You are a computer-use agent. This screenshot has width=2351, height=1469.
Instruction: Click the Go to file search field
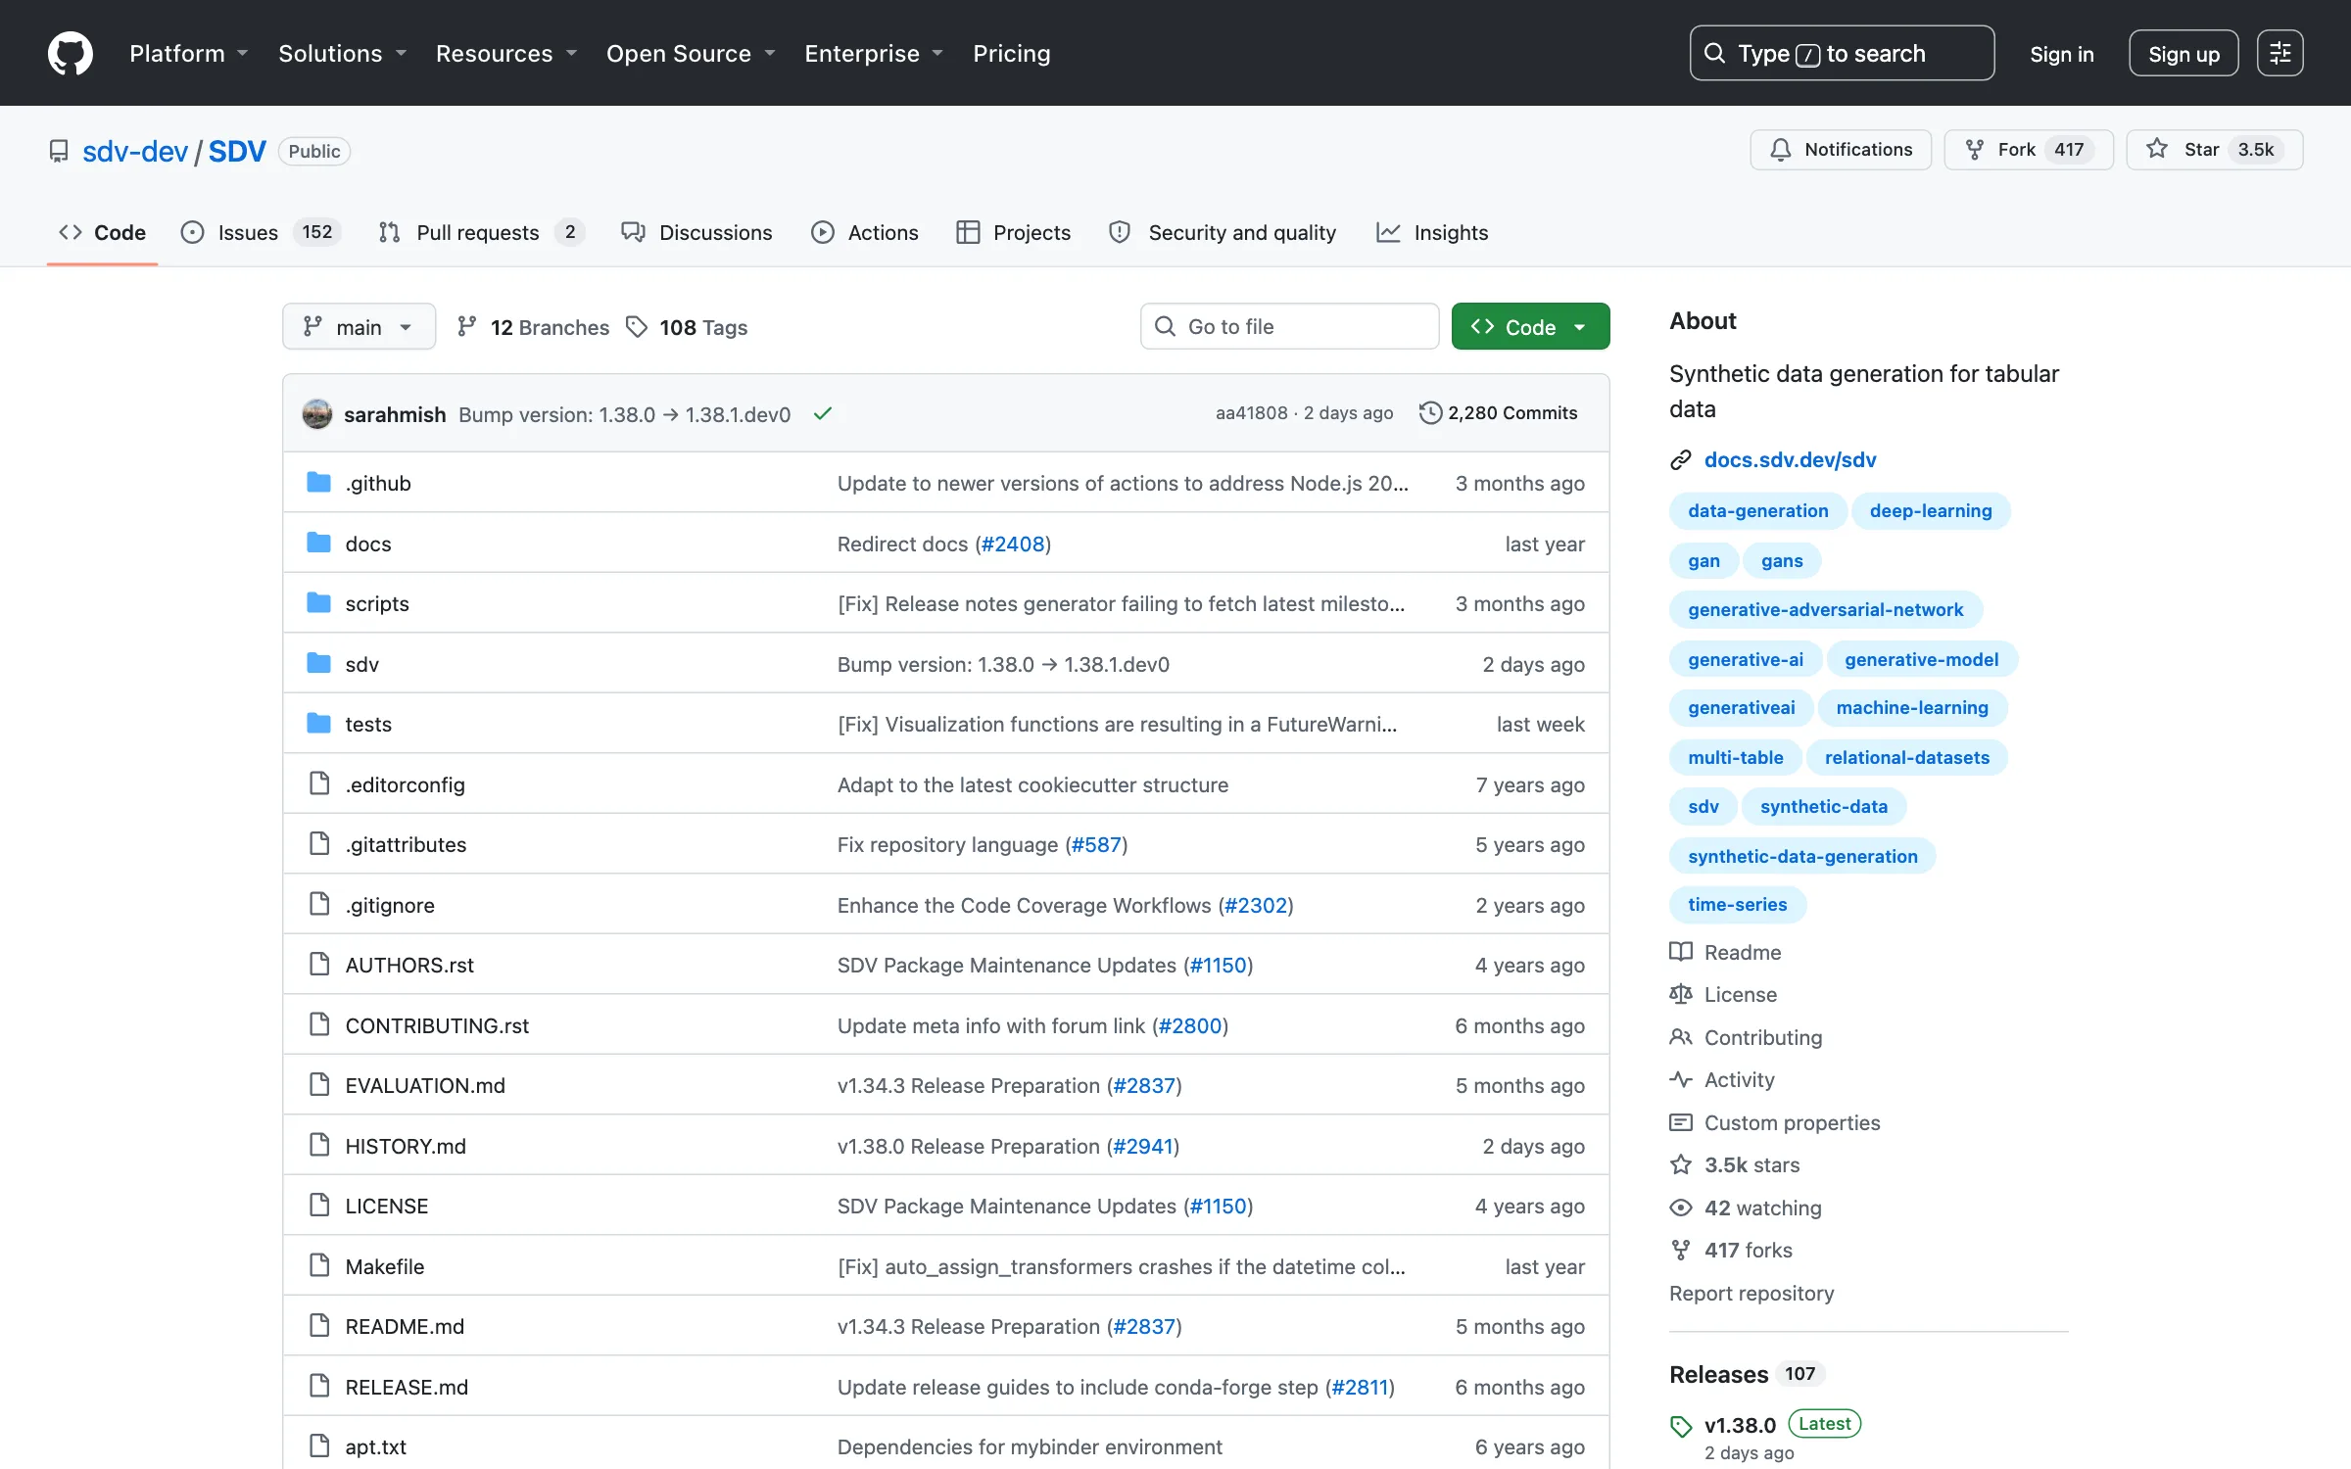pyautogui.click(x=1289, y=326)
